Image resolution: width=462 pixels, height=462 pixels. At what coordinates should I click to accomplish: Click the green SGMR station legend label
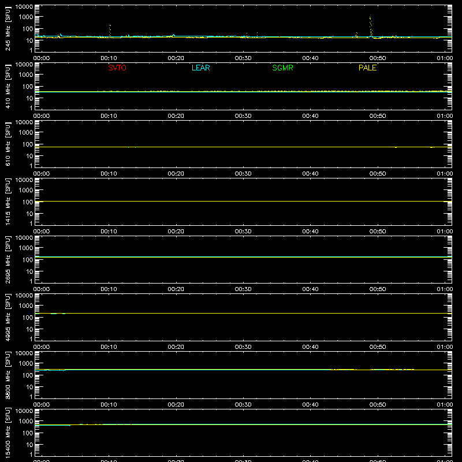pyautogui.click(x=282, y=68)
